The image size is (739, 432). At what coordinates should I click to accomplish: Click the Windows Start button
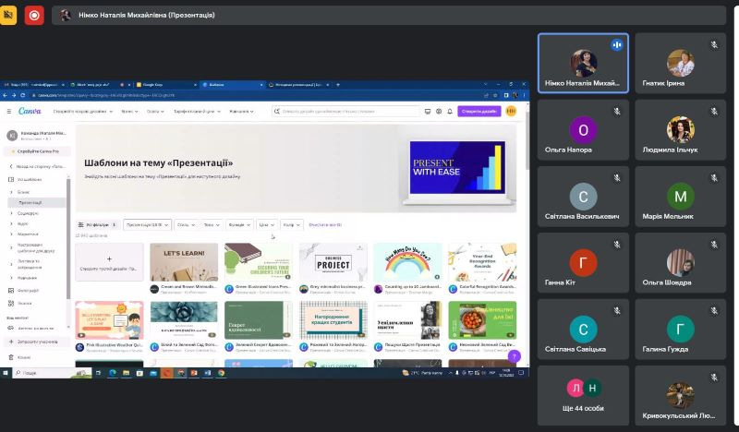(6, 373)
